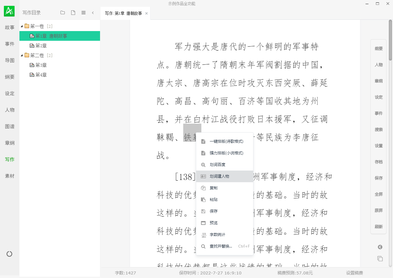Choose 复制 from the context menu
The image size is (393, 278).
point(225,188)
